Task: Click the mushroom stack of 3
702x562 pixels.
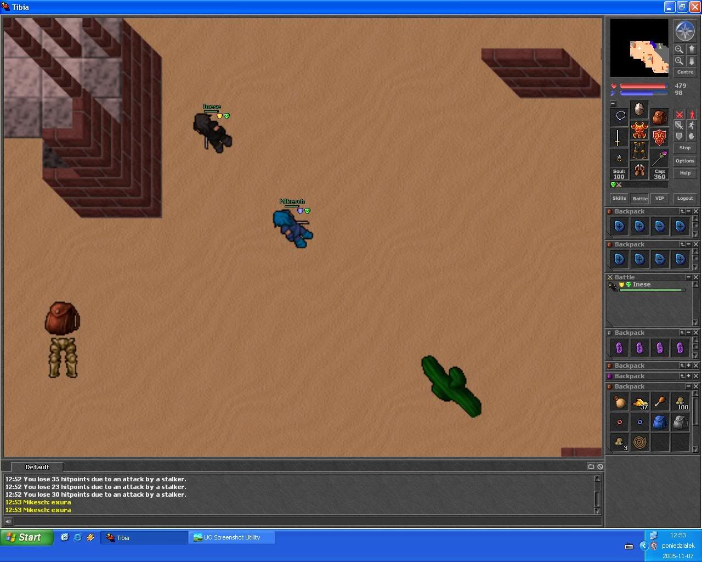Action: pyautogui.click(x=620, y=442)
